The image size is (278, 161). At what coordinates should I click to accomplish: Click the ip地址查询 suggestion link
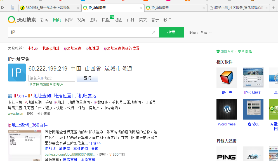(x=73, y=48)
